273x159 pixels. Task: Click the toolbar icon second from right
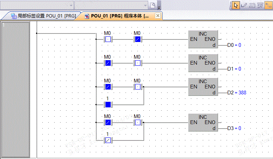[260, 5]
